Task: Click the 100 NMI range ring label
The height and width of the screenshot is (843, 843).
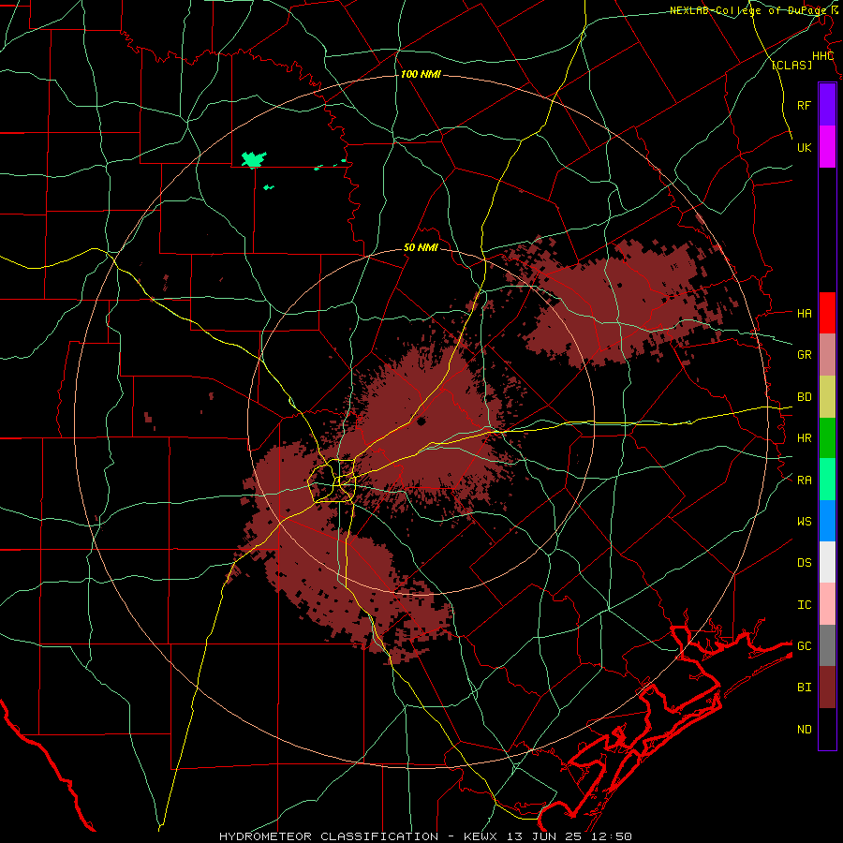Action: click(421, 74)
